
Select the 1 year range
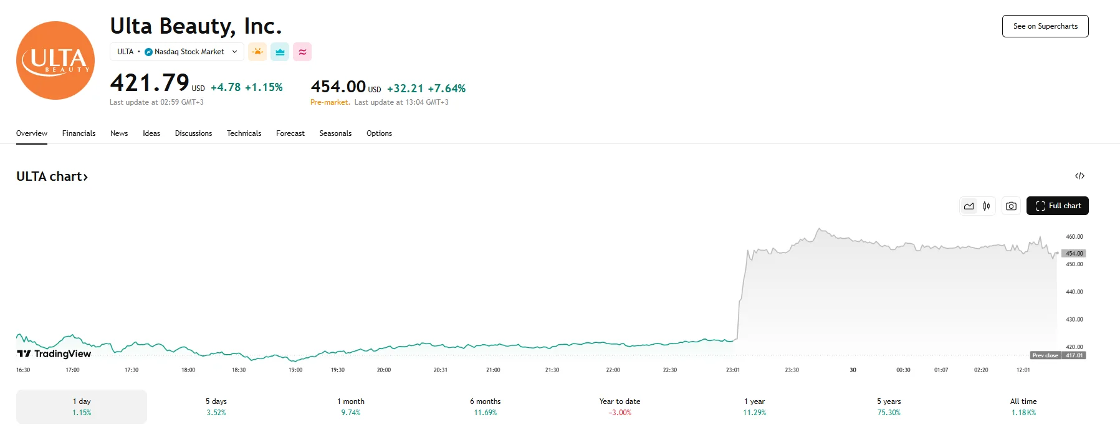pyautogui.click(x=754, y=406)
